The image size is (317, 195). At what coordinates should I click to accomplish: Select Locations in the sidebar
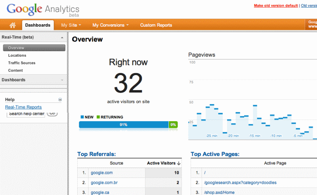coord(17,55)
